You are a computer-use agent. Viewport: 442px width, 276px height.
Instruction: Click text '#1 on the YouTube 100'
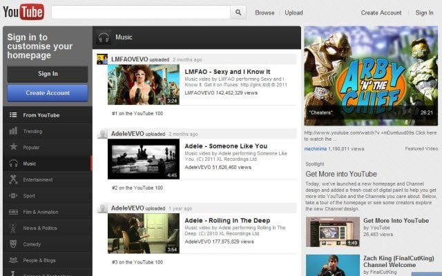[137, 113]
